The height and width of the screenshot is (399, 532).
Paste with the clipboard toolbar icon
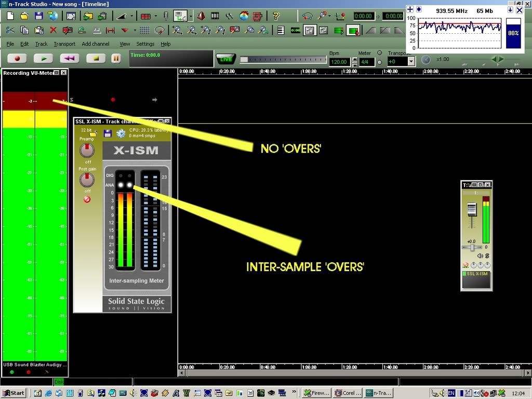39,31
